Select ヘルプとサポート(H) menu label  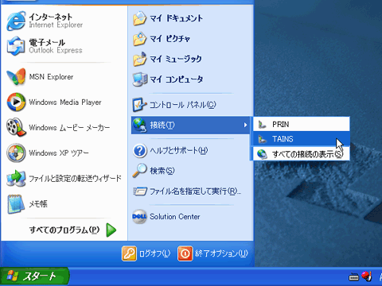(179, 151)
